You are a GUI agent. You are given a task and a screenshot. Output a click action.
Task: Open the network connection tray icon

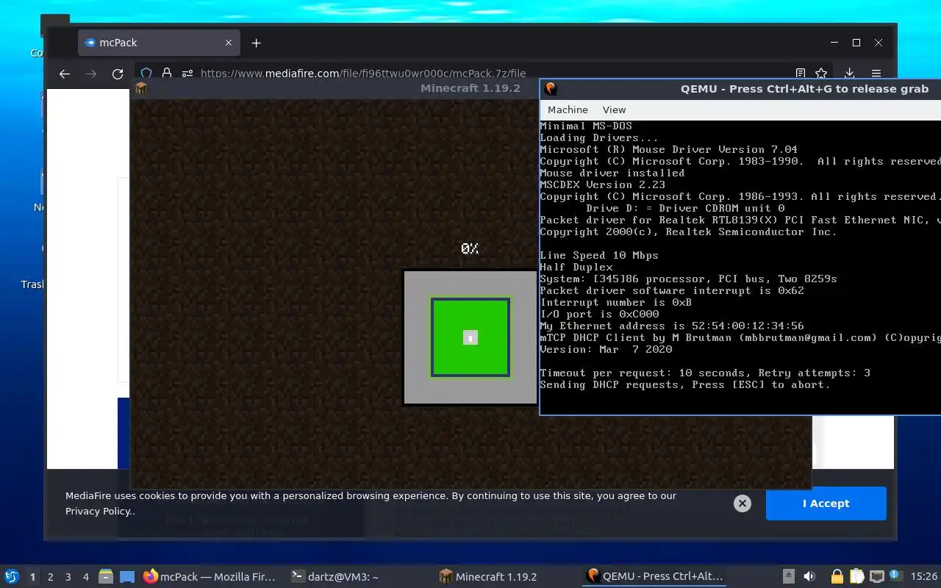[x=876, y=577]
